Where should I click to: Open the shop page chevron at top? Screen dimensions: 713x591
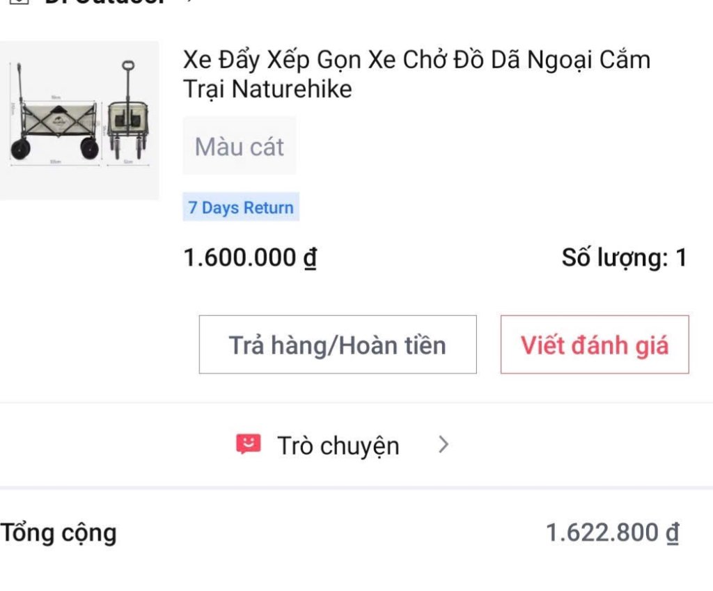pos(188,1)
